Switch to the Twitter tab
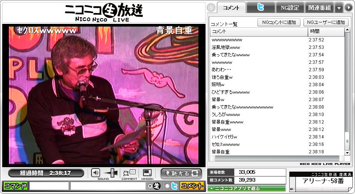 (x=260, y=7)
